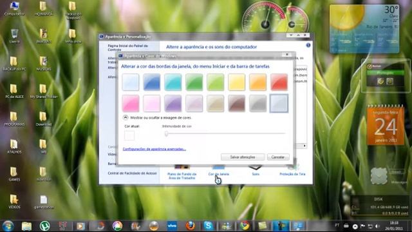Close the window color dialog
This screenshot has width=412, height=232.
[x=287, y=54]
